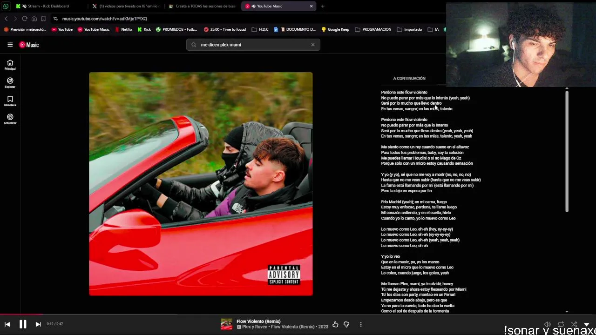This screenshot has height=335, width=596.
Task: Open '25:00 - Time to focus!' bookmark
Action: (225, 29)
